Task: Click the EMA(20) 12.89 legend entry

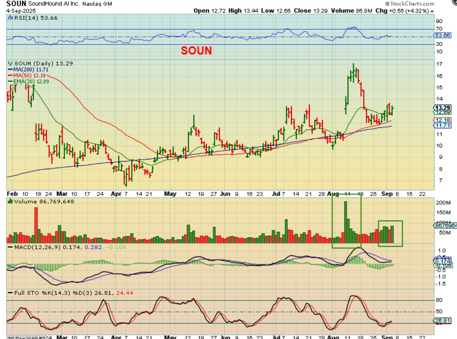Action: (28, 81)
